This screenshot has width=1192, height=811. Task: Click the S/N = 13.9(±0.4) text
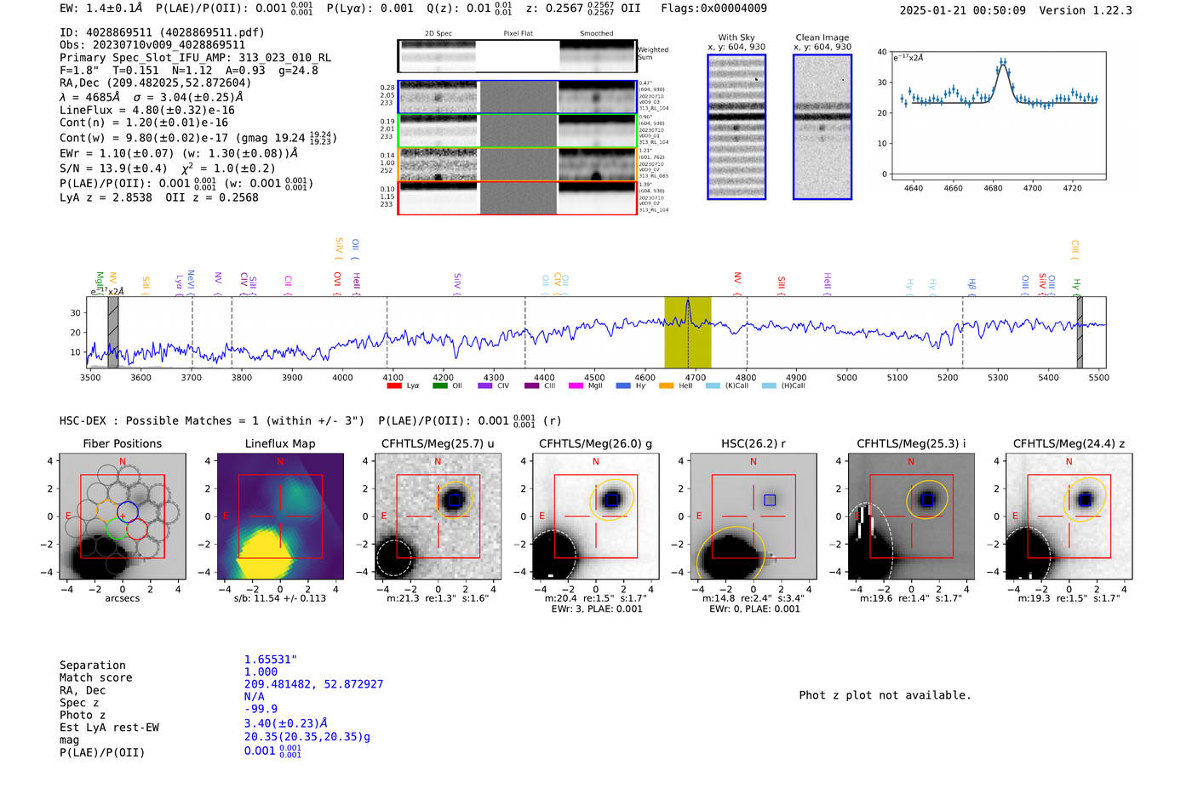[x=113, y=168]
